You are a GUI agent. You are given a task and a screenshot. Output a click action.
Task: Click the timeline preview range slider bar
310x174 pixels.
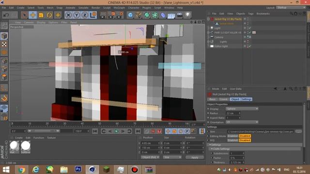coord(44,131)
